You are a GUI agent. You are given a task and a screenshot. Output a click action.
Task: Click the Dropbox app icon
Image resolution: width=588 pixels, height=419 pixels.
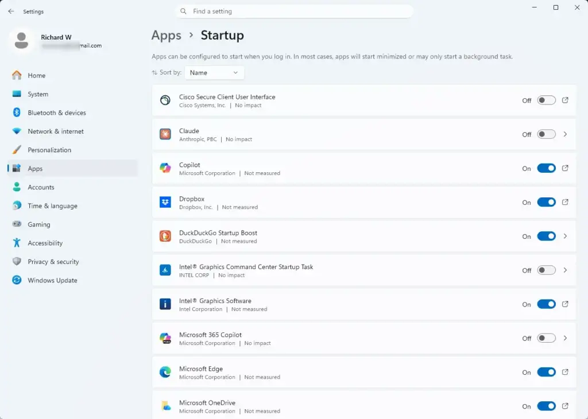point(165,202)
